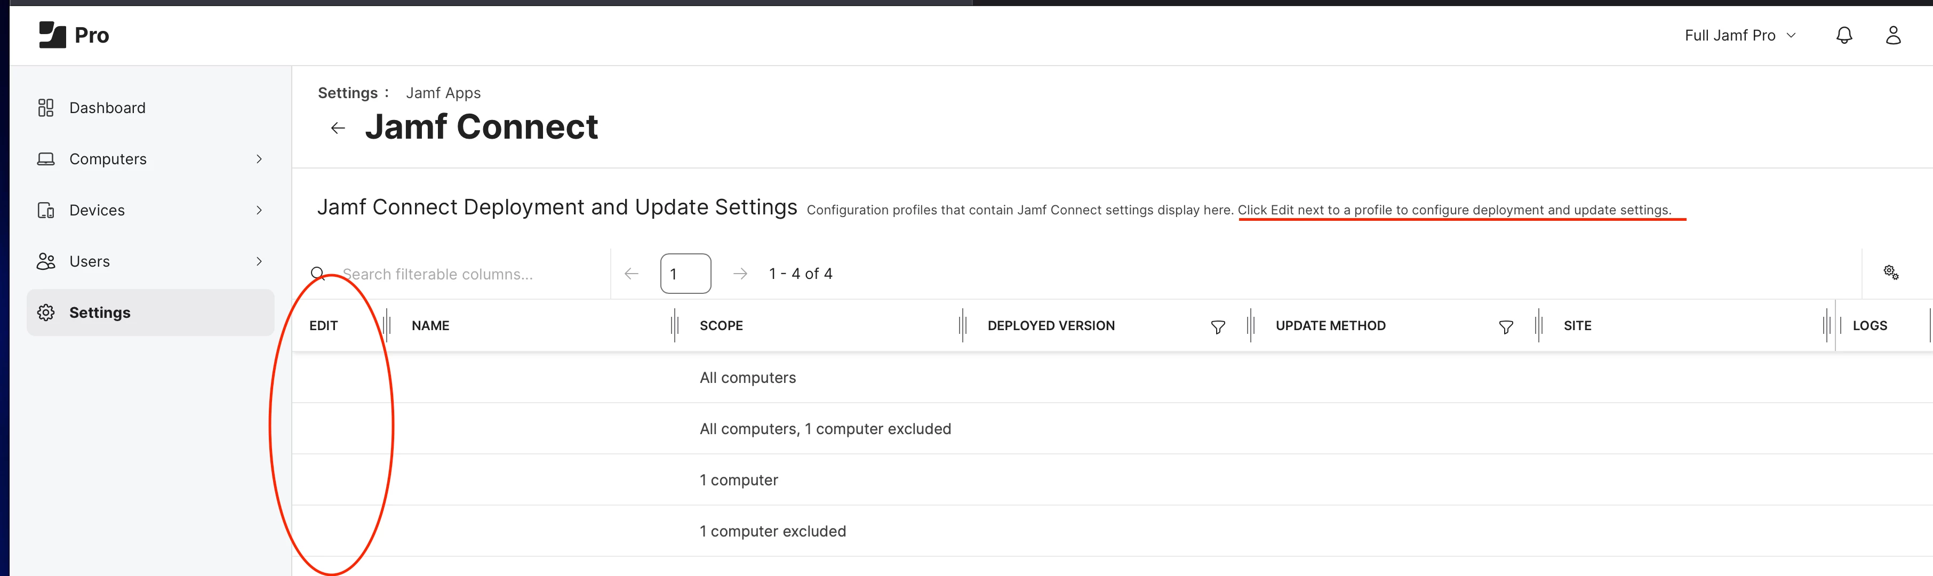The width and height of the screenshot is (1933, 576).
Task: Sort by DEPLOYED VERSION column header
Action: coord(1051,325)
